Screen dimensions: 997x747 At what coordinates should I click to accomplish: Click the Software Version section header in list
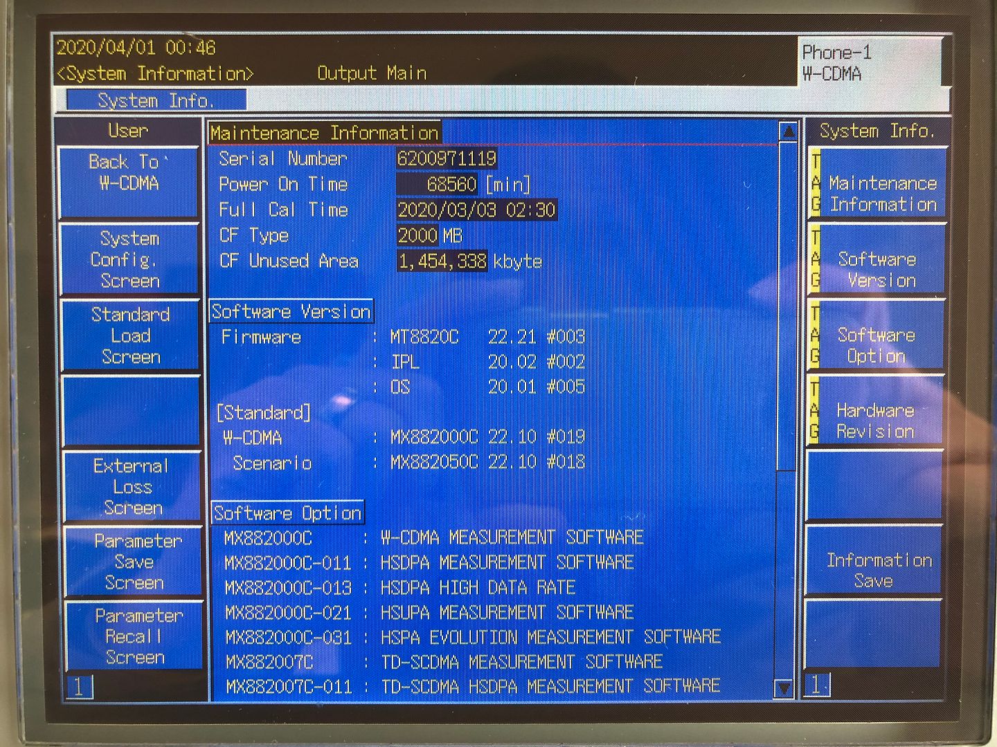[x=291, y=311]
